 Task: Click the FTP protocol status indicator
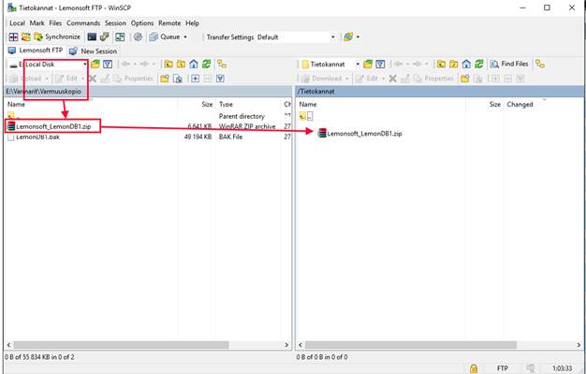pos(503,368)
